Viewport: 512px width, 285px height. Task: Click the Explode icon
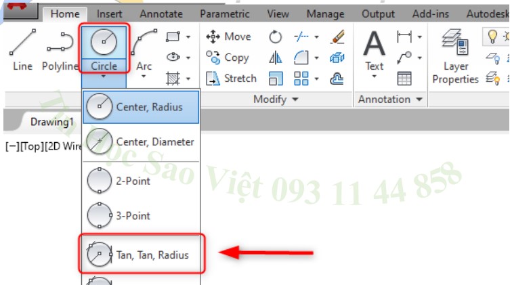point(337,58)
